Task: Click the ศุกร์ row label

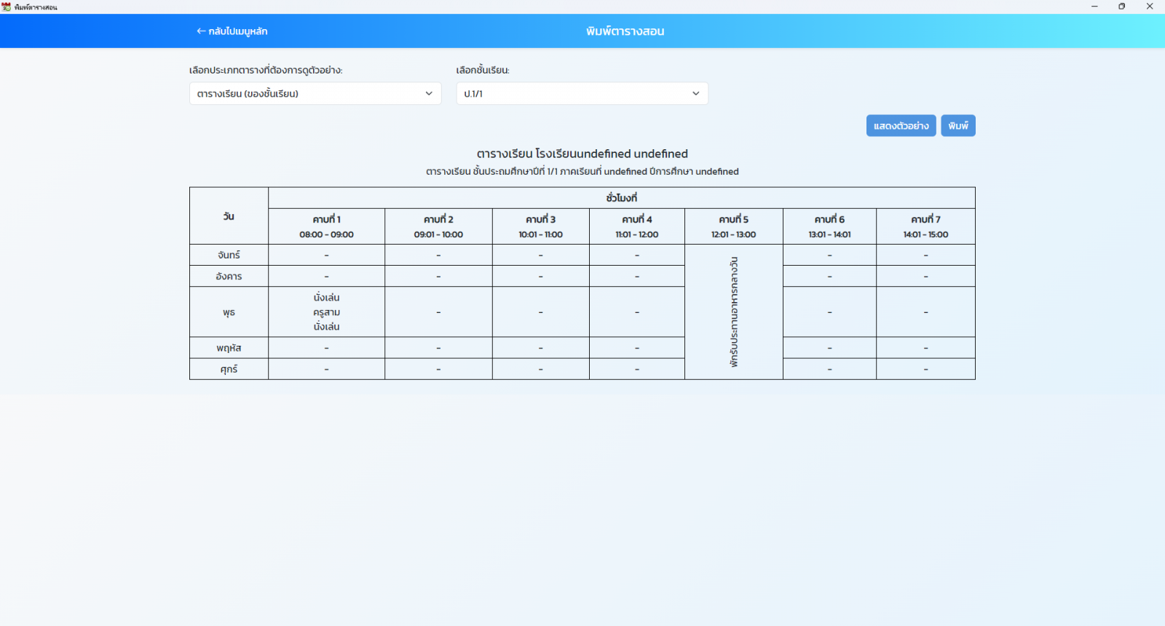Action: pyautogui.click(x=229, y=369)
